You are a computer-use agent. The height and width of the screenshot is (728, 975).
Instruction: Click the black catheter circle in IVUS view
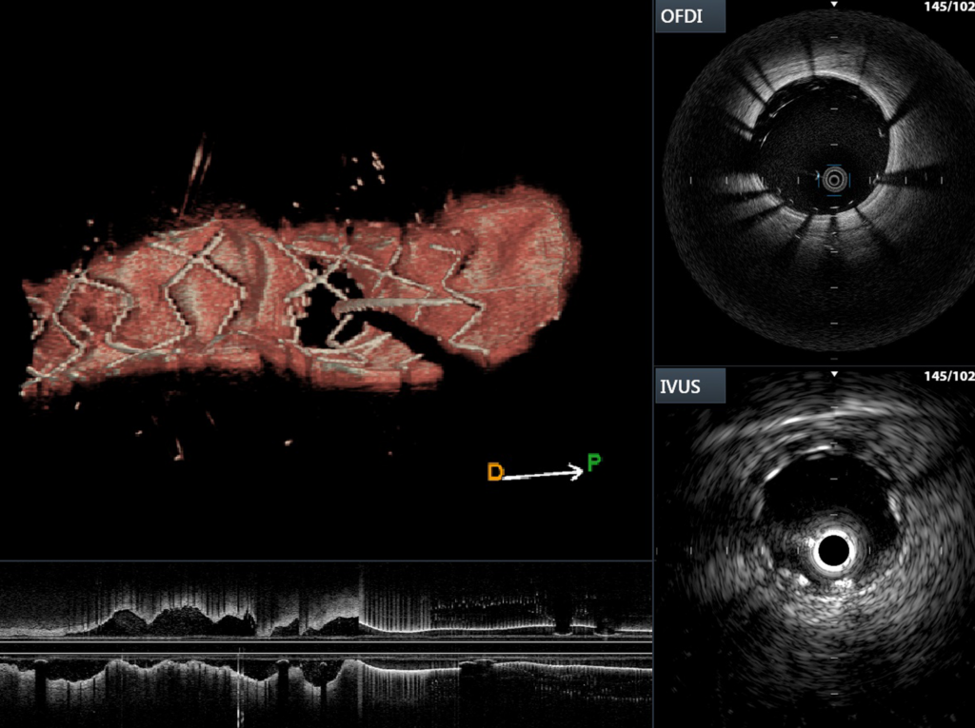[834, 549]
